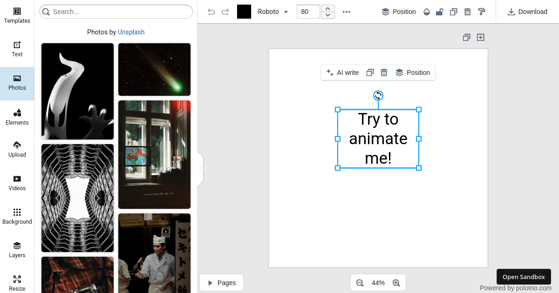Open the Roboto font dropdown
This screenshot has width=559, height=293.
(x=273, y=12)
